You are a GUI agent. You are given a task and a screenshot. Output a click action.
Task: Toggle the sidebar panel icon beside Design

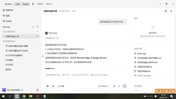tap(33, 4)
